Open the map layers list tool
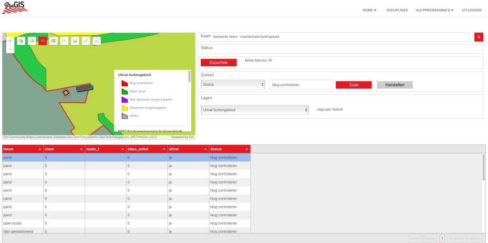The width and height of the screenshot is (488, 243). pyautogui.click(x=21, y=41)
